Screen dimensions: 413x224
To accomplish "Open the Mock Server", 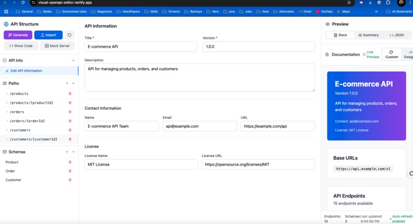I will [x=57, y=46].
